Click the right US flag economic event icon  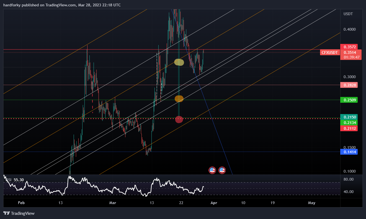click(222, 170)
